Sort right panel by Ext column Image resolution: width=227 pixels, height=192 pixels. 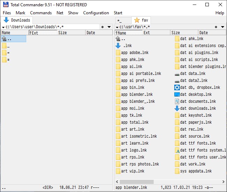pyautogui.click(x=156, y=33)
